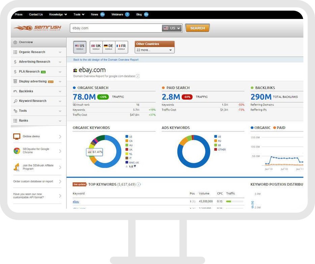
Task: Click the Affiliate Program icon
Action: coord(17,167)
